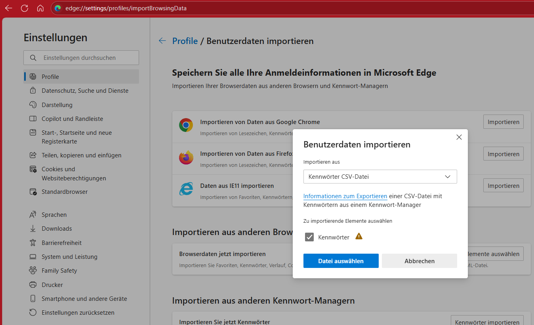Click the dropdown chevron next to Kennwörter CSV-Datei

point(448,177)
